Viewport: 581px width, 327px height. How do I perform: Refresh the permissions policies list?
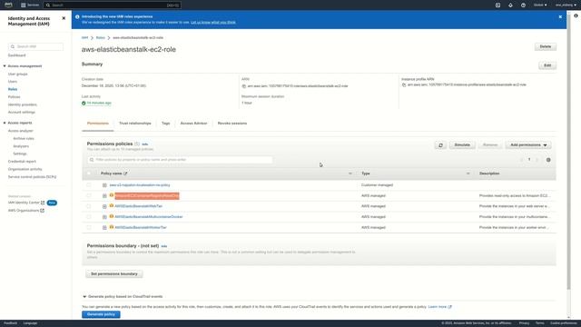[440, 145]
